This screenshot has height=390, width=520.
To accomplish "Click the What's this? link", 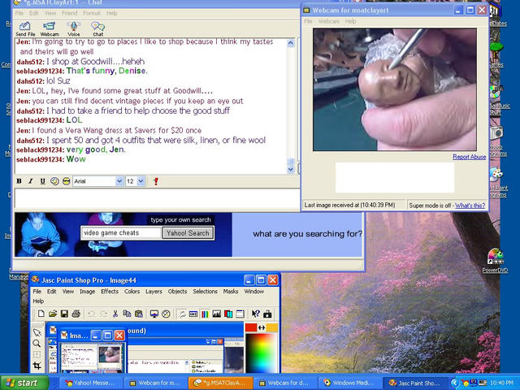I will click(470, 206).
